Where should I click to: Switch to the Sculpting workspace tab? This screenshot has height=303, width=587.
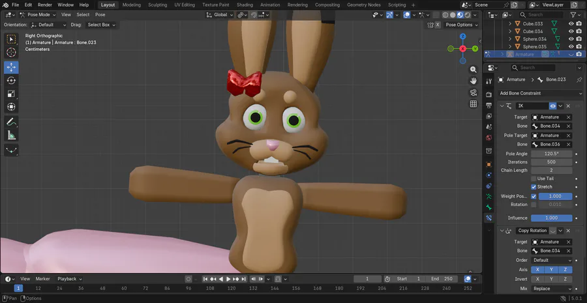click(x=157, y=5)
